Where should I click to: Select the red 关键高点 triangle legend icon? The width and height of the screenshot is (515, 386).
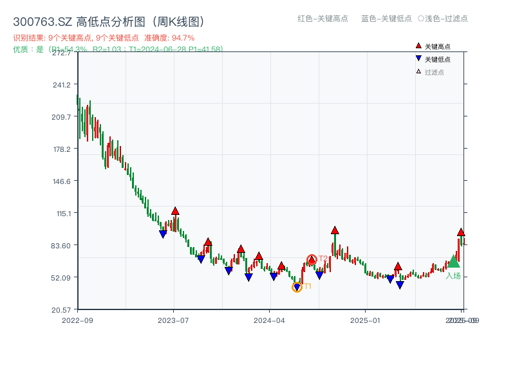coord(418,45)
